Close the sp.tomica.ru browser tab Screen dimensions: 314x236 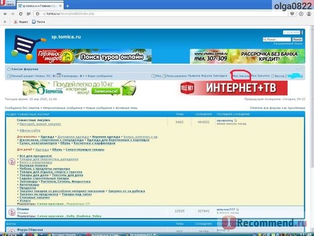click(x=60, y=6)
